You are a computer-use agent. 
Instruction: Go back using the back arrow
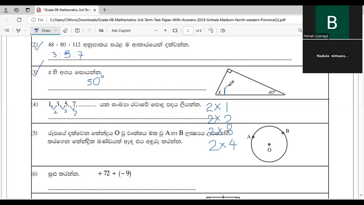[x=7, y=20]
